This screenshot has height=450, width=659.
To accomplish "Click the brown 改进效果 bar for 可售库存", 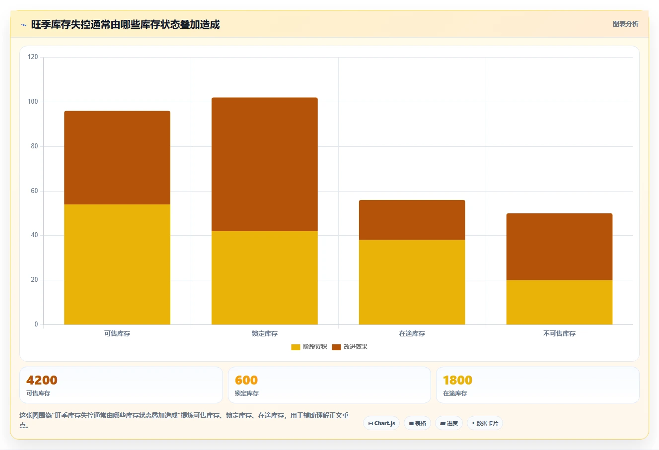I will (x=117, y=158).
